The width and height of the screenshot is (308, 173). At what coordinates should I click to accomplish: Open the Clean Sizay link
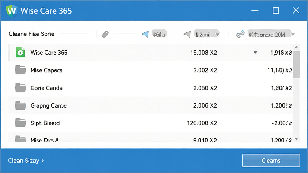point(26,161)
